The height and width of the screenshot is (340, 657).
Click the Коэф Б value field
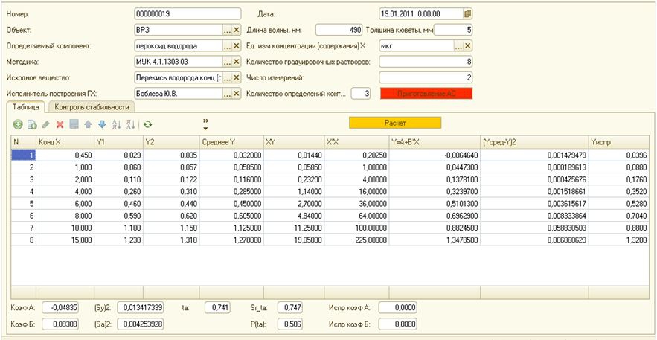(x=60, y=324)
